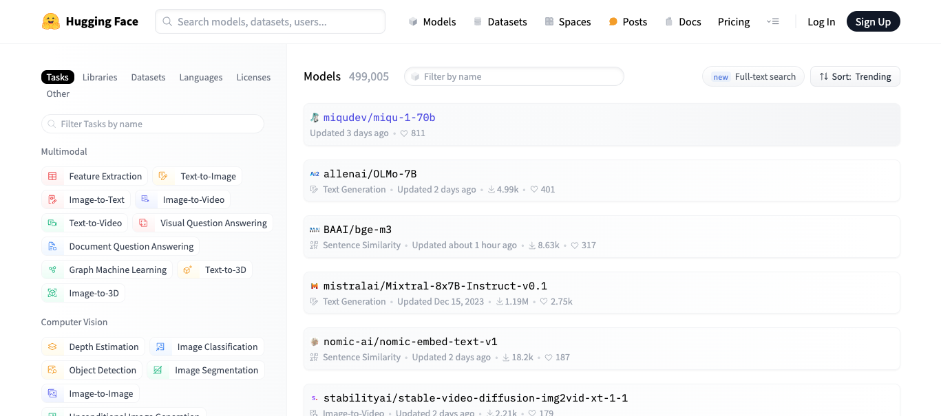Click the Hugging Face brand name
Image resolution: width=941 pixels, height=416 pixels.
pyautogui.click(x=102, y=21)
